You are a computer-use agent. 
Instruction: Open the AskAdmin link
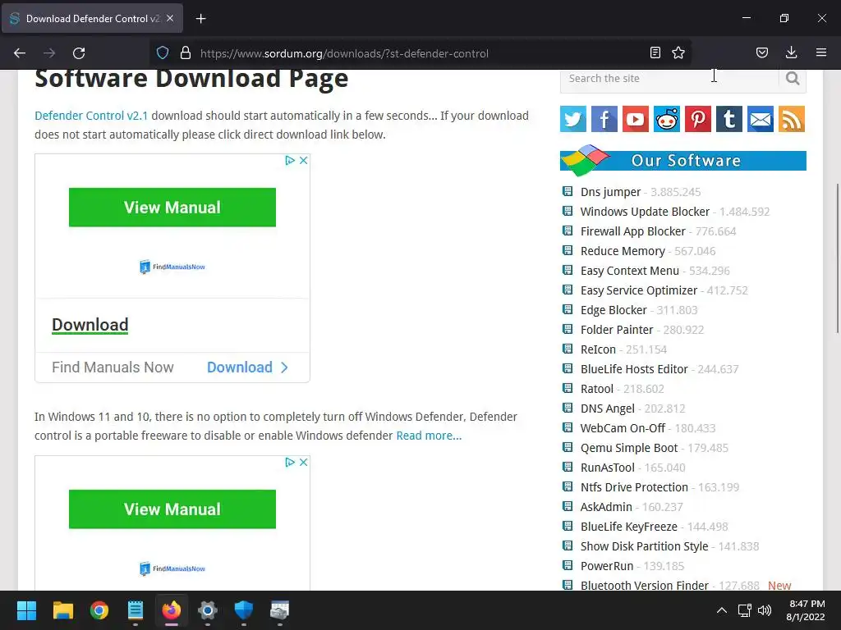606,507
